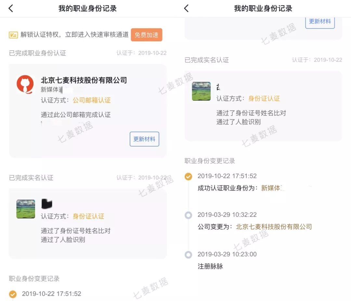Viewport: 351px width, 301px height.
Task: Select 职业身份变更记录 heading on left screen
Action: (34, 279)
